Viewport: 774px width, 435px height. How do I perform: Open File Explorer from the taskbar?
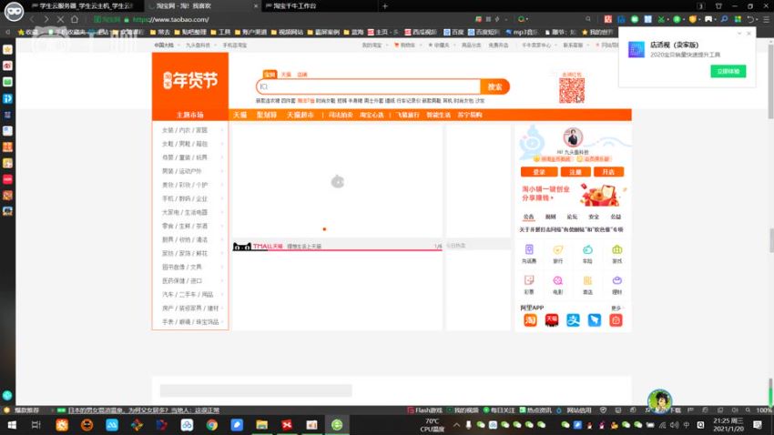(261, 425)
